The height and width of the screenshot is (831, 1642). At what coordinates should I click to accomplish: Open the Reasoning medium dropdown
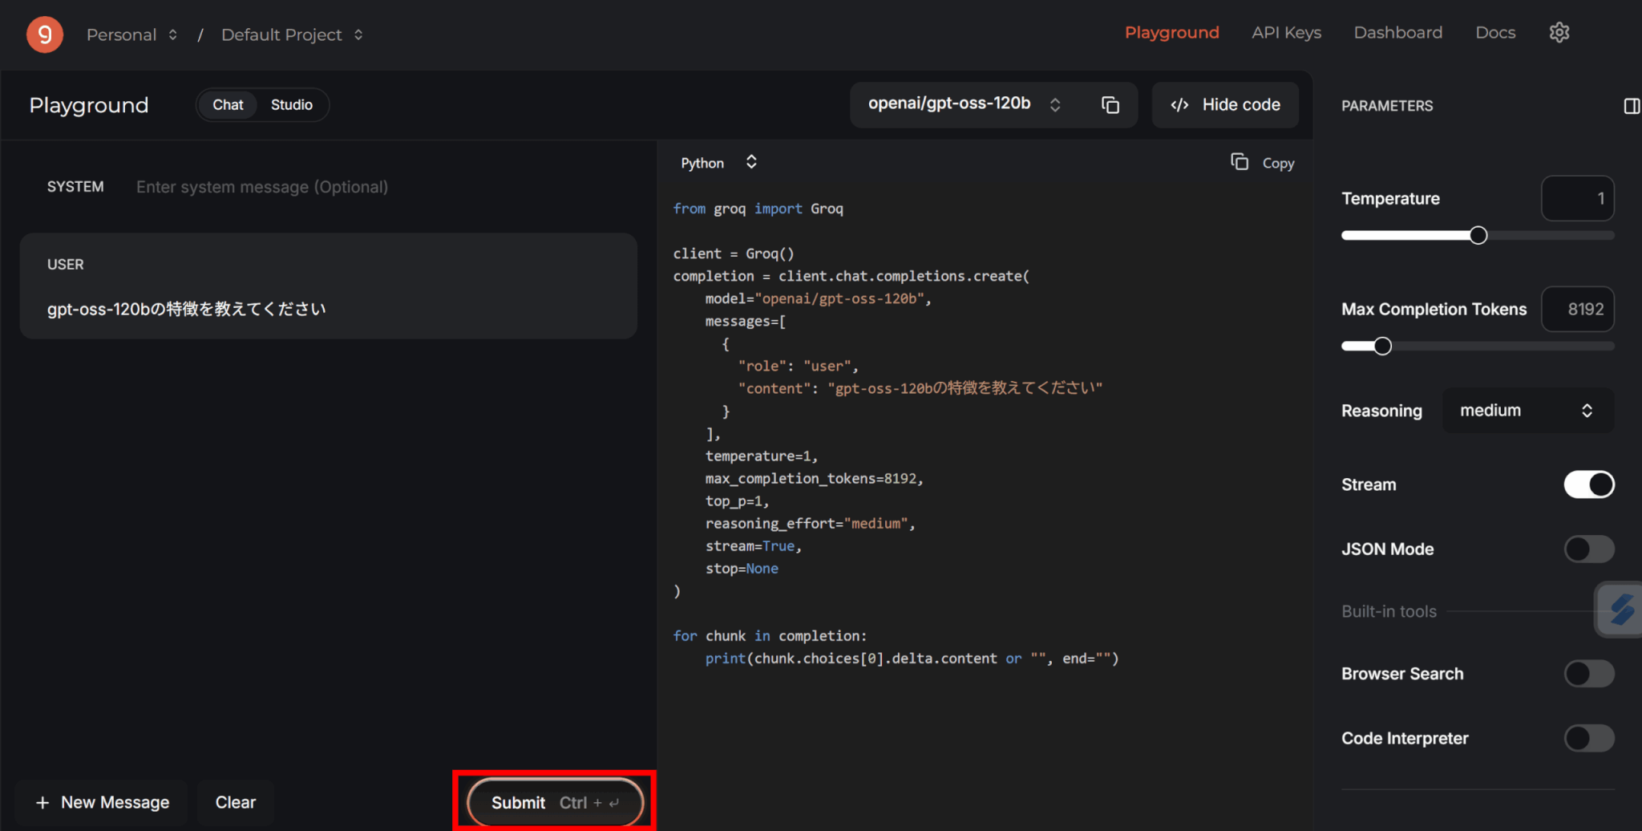point(1527,411)
